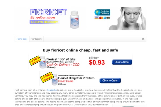Click the yellow 2-3 DAYS delivery sticker
Screen dimensions: 161x107
[35, 60]
